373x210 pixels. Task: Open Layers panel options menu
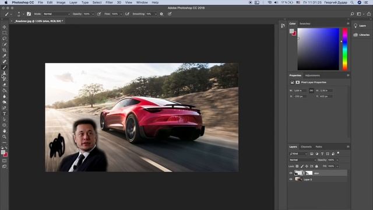348,146
